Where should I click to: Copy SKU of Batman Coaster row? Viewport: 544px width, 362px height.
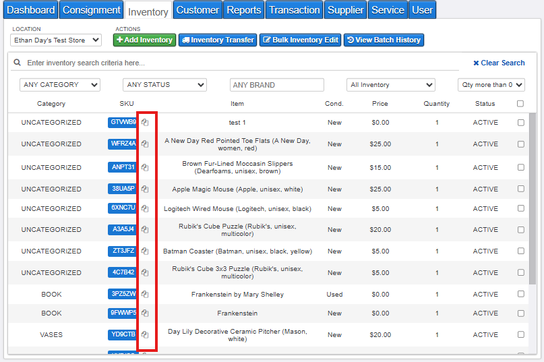click(144, 251)
